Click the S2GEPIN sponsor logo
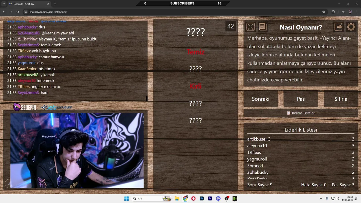The width and height of the screenshot is (361, 203). 25,107
